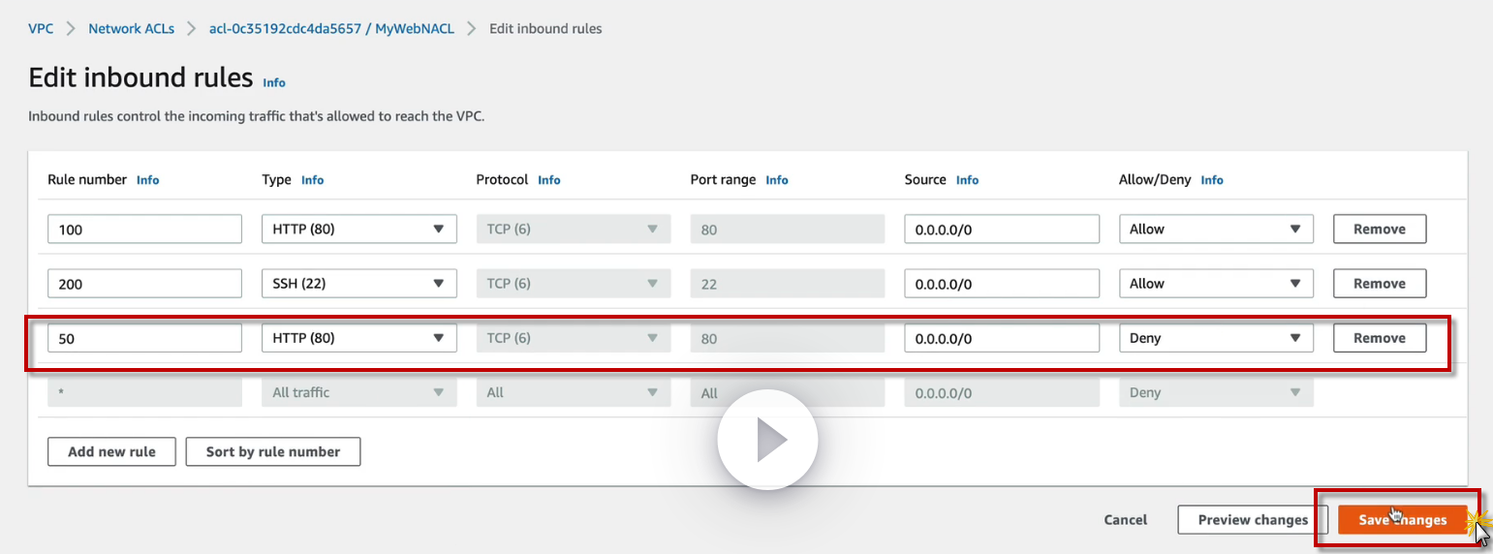Click Source field of rule 100
This screenshot has width=1493, height=554.
pyautogui.click(x=1002, y=230)
